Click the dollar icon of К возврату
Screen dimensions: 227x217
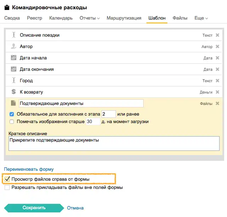point(13,92)
